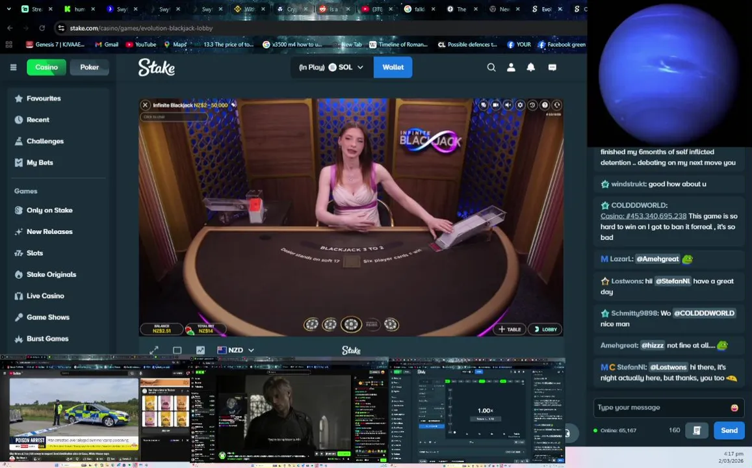The width and height of the screenshot is (752, 468).
Task: Open the game chat bubbles icon
Action: pyautogui.click(x=484, y=105)
